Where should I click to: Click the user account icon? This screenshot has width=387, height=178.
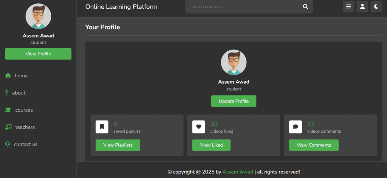[x=362, y=7]
